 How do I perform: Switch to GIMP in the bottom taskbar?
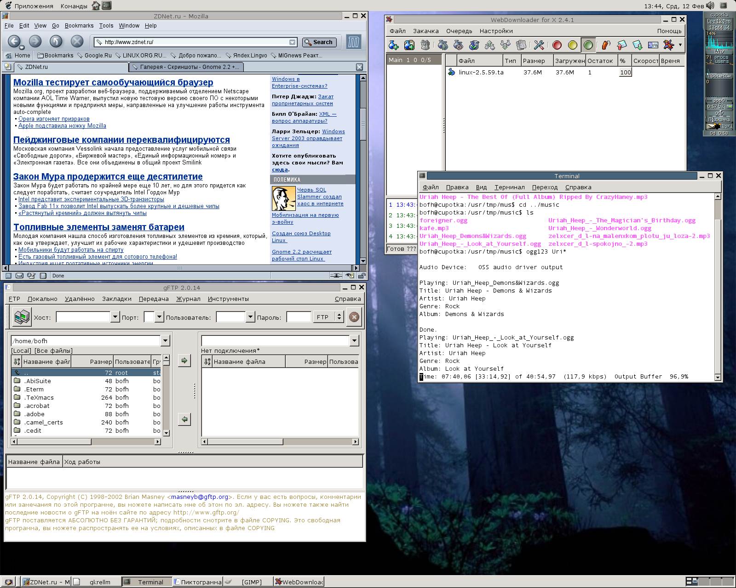[247, 582]
